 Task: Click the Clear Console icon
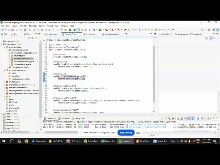tap(178, 119)
